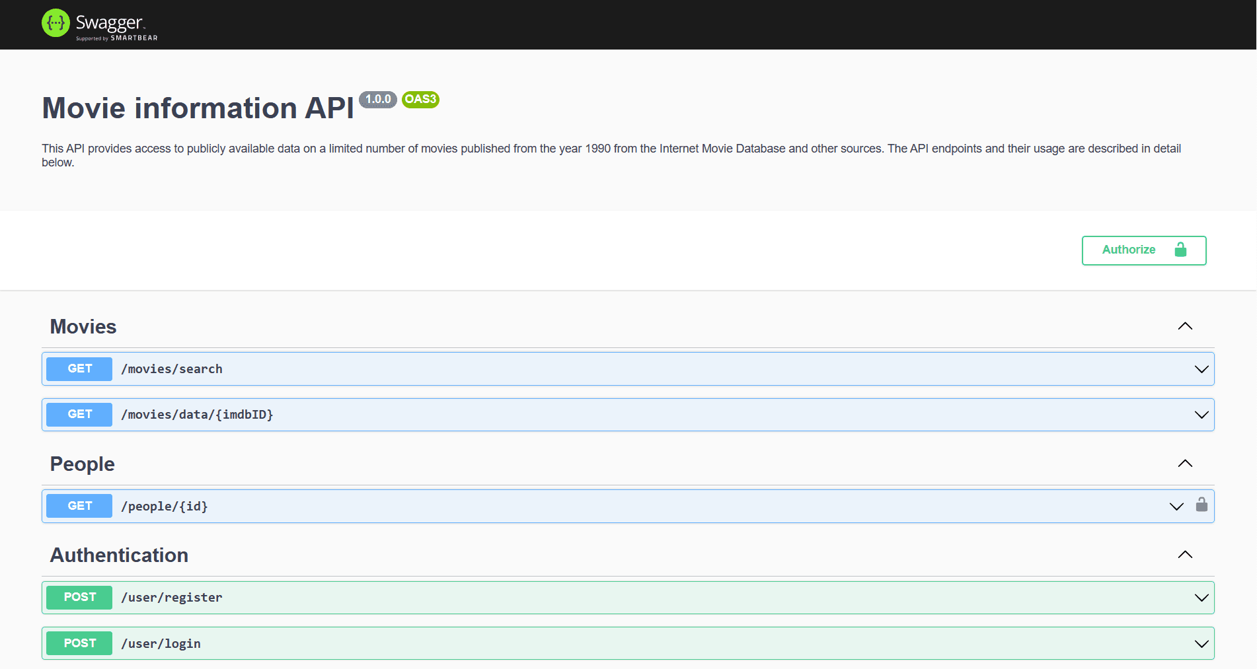Click the lock icon next to /people/{id}
This screenshot has width=1257, height=669.
click(x=1202, y=506)
